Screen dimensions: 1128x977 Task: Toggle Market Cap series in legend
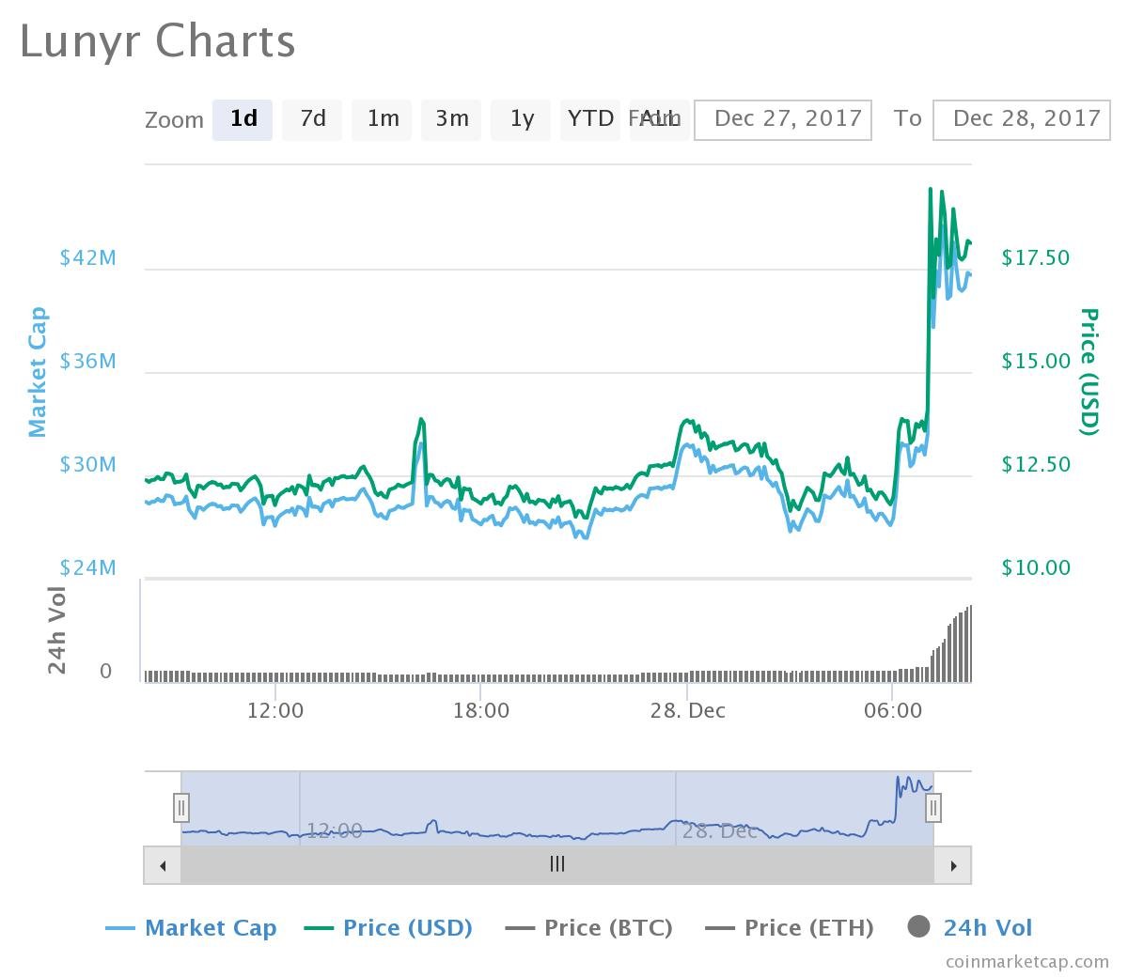(x=191, y=928)
